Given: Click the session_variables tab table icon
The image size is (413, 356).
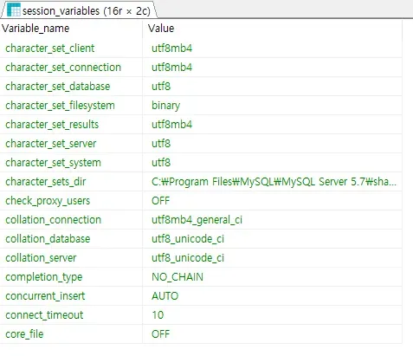Looking at the screenshot, I should tap(14, 10).
